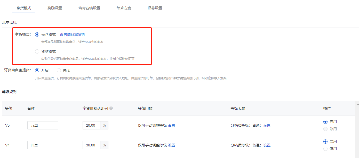359x158 pixels.
Task: Click 设置 beside V4 分销员等级
Action: 267,145
